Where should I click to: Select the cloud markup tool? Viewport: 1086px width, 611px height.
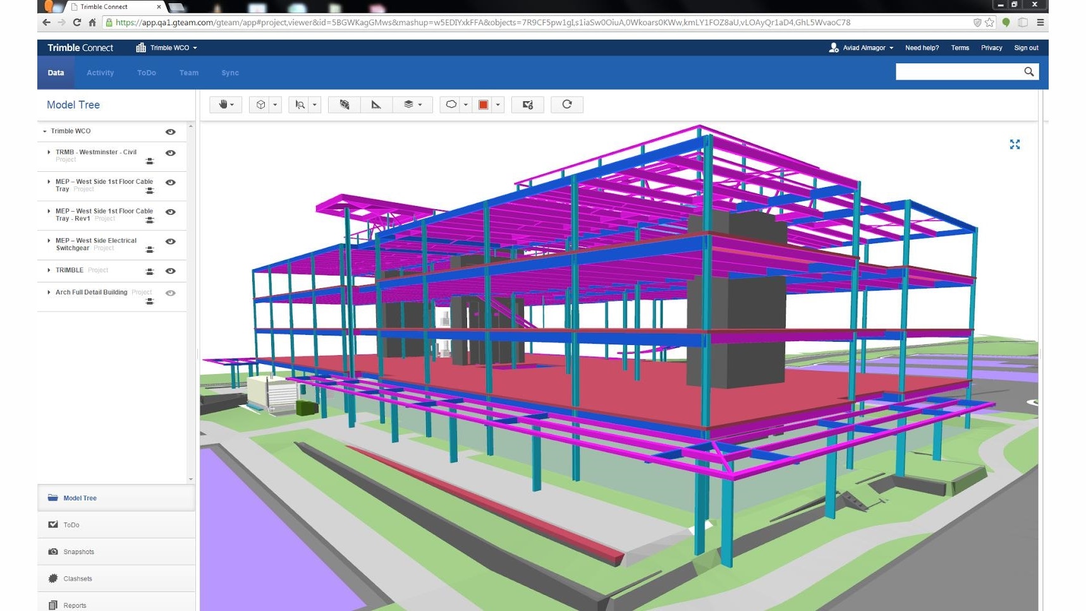pos(451,105)
